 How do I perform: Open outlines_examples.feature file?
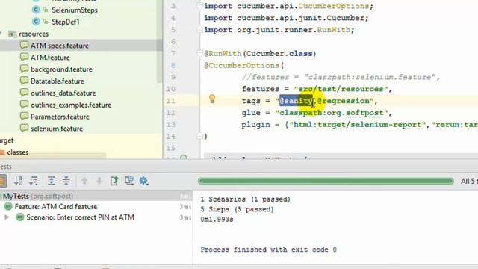[71, 105]
